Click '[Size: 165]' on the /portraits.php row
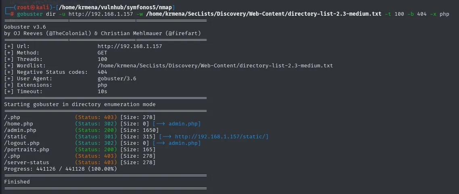This screenshot has height=194, width=459. [x=138, y=150]
